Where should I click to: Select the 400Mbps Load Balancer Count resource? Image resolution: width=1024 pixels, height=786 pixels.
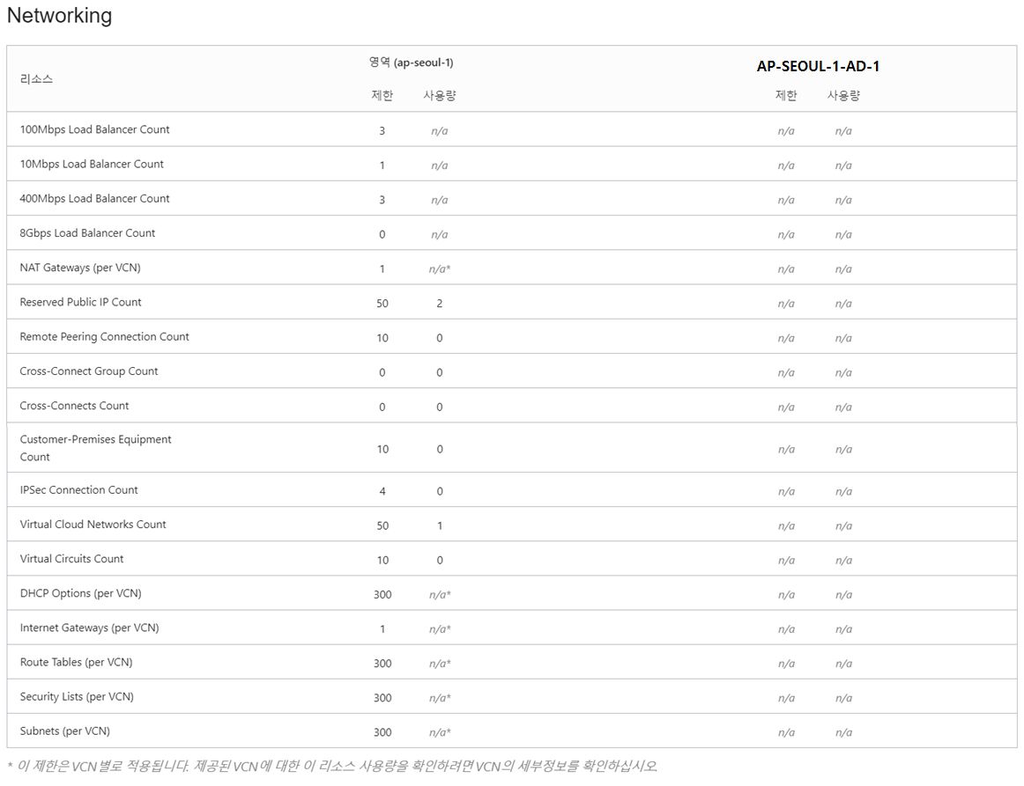(x=94, y=198)
